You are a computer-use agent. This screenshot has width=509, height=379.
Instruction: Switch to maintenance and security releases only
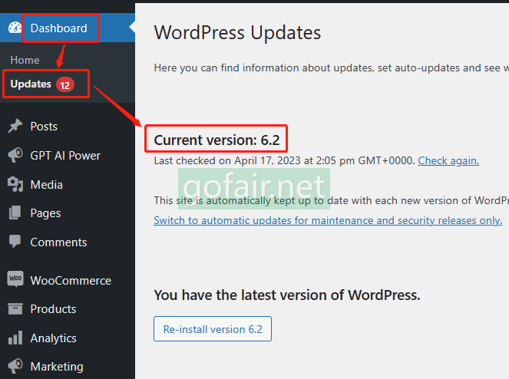click(328, 221)
